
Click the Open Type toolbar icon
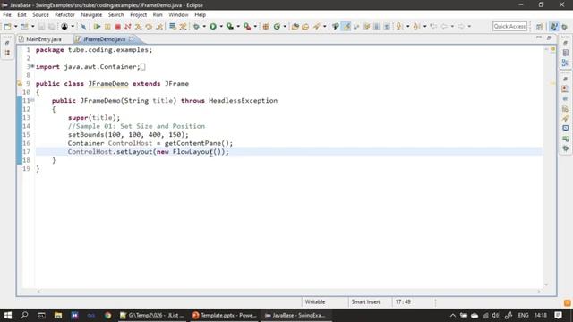point(295,27)
